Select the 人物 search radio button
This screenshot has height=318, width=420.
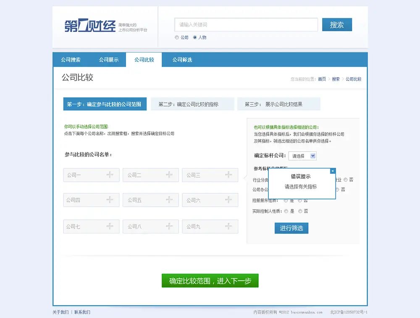(195, 38)
